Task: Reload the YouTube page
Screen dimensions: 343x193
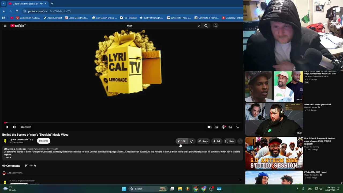Action: tap(17, 11)
